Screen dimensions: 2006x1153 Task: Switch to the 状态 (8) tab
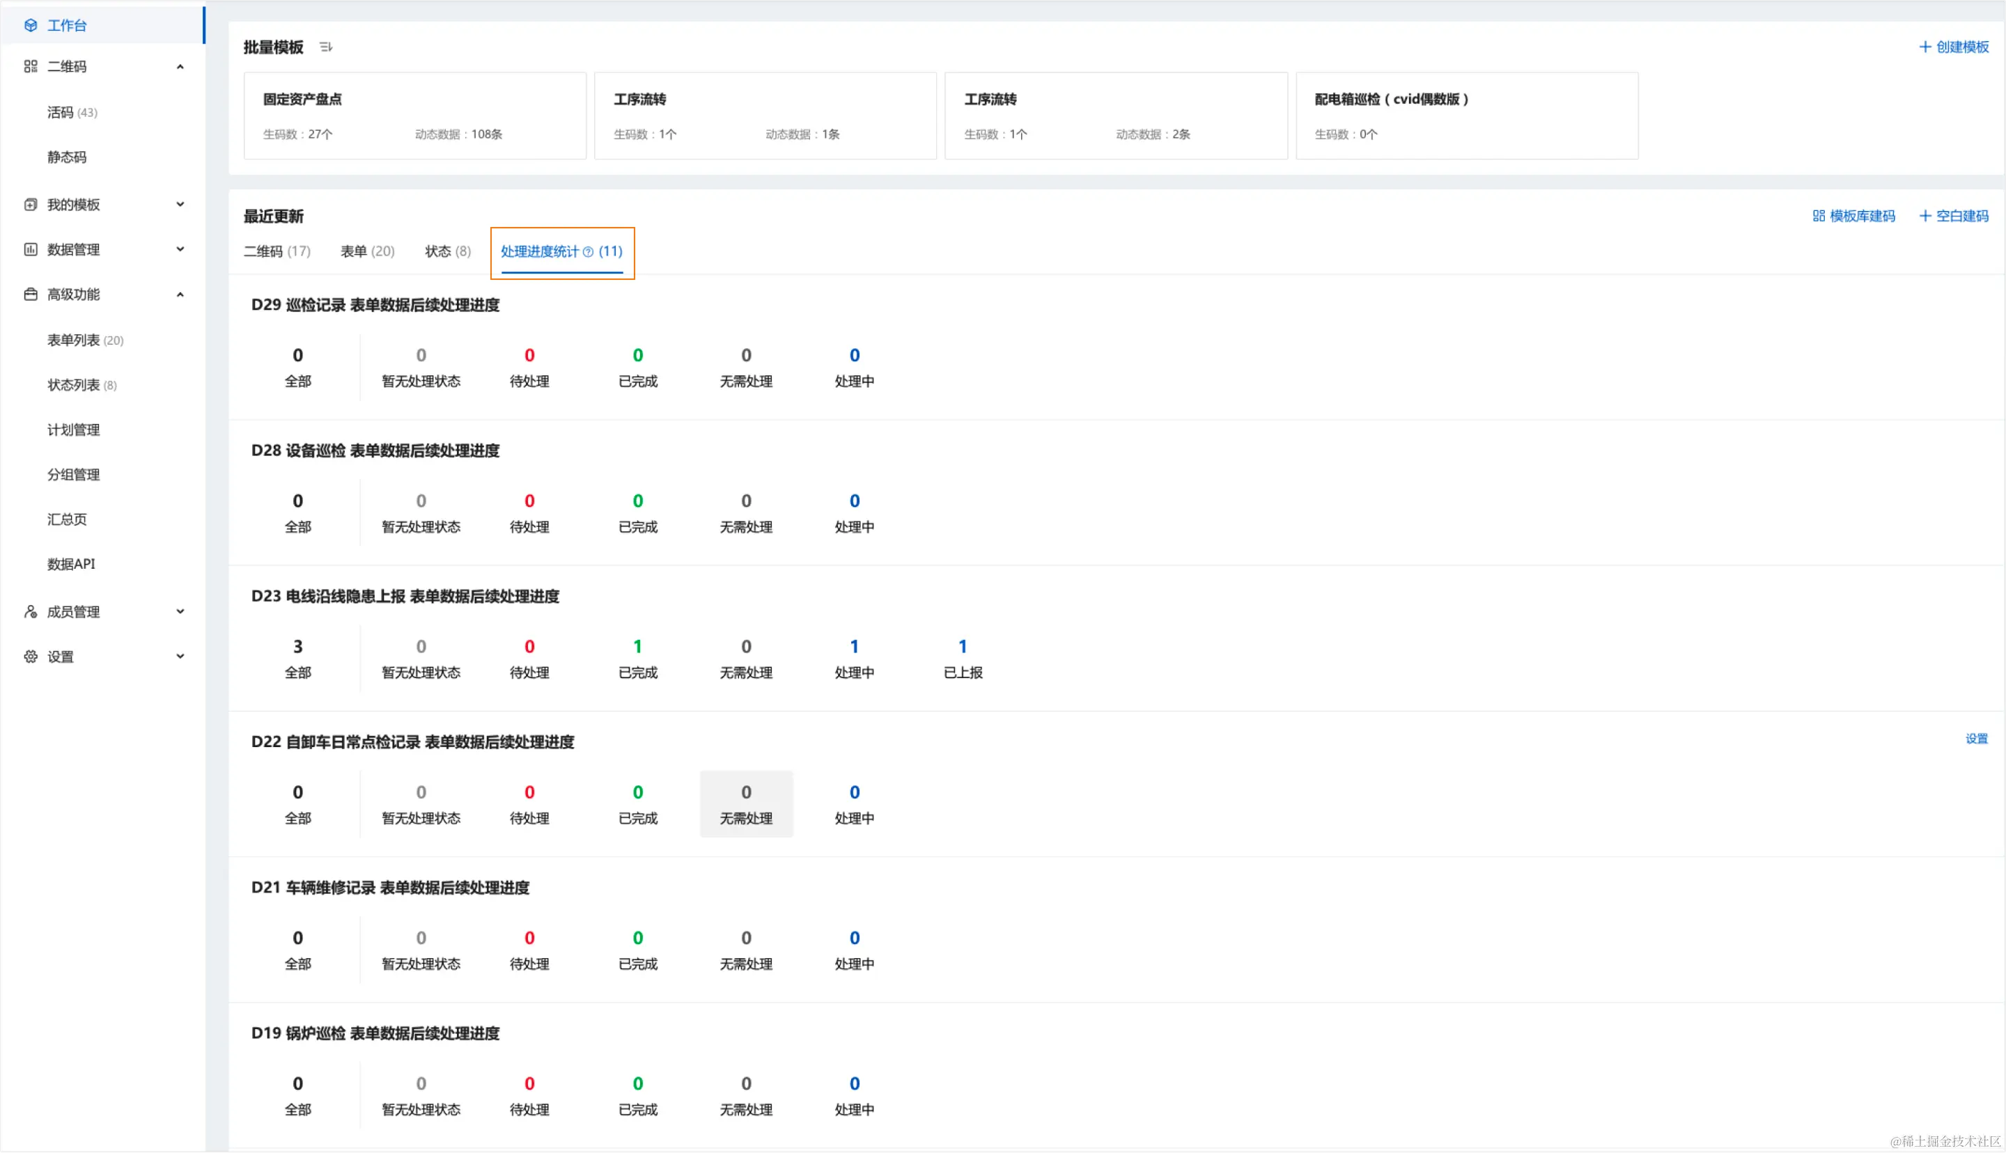(x=447, y=252)
